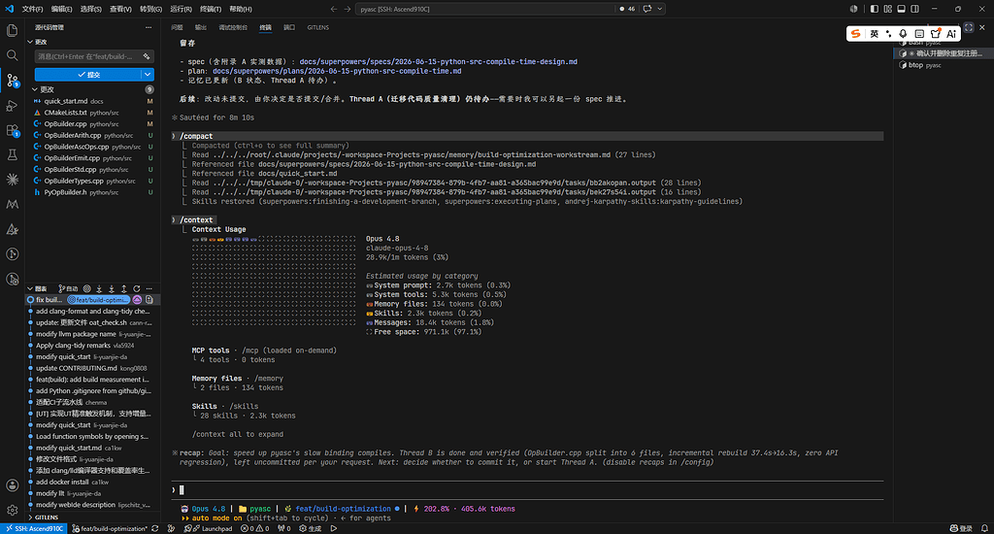Click the Sogou S logo in IME bar

[x=856, y=34]
